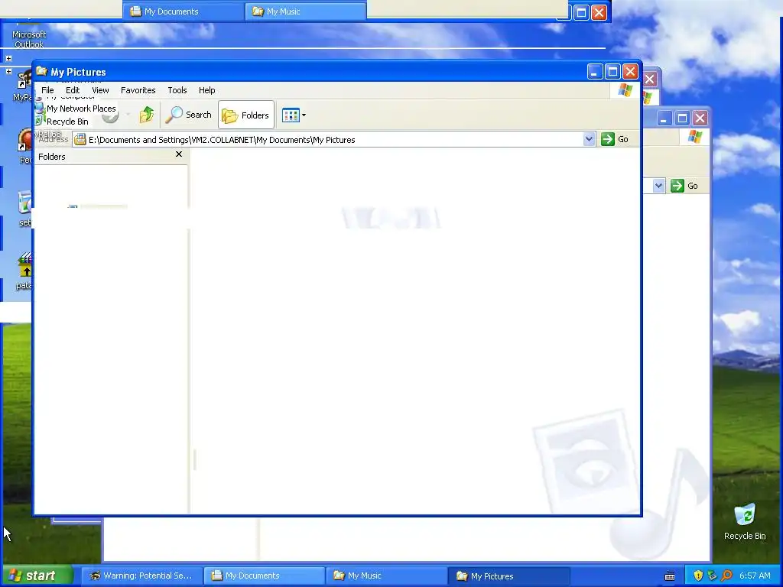Minimize the background window behind My Pictures
The height and width of the screenshot is (587, 783).
[x=664, y=118]
